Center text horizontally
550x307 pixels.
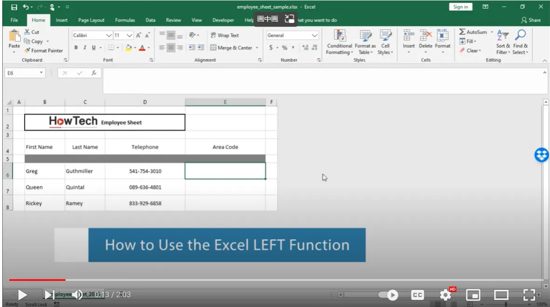pyautogui.click(x=171, y=48)
